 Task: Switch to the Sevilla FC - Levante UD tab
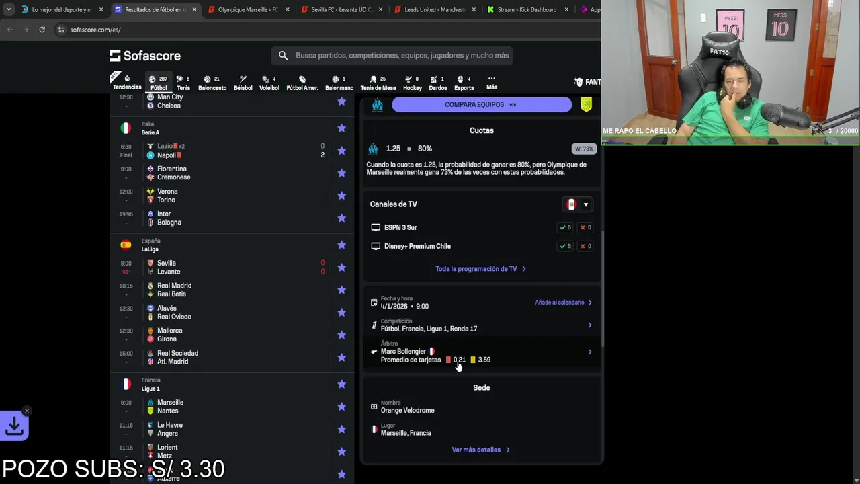pyautogui.click(x=341, y=9)
